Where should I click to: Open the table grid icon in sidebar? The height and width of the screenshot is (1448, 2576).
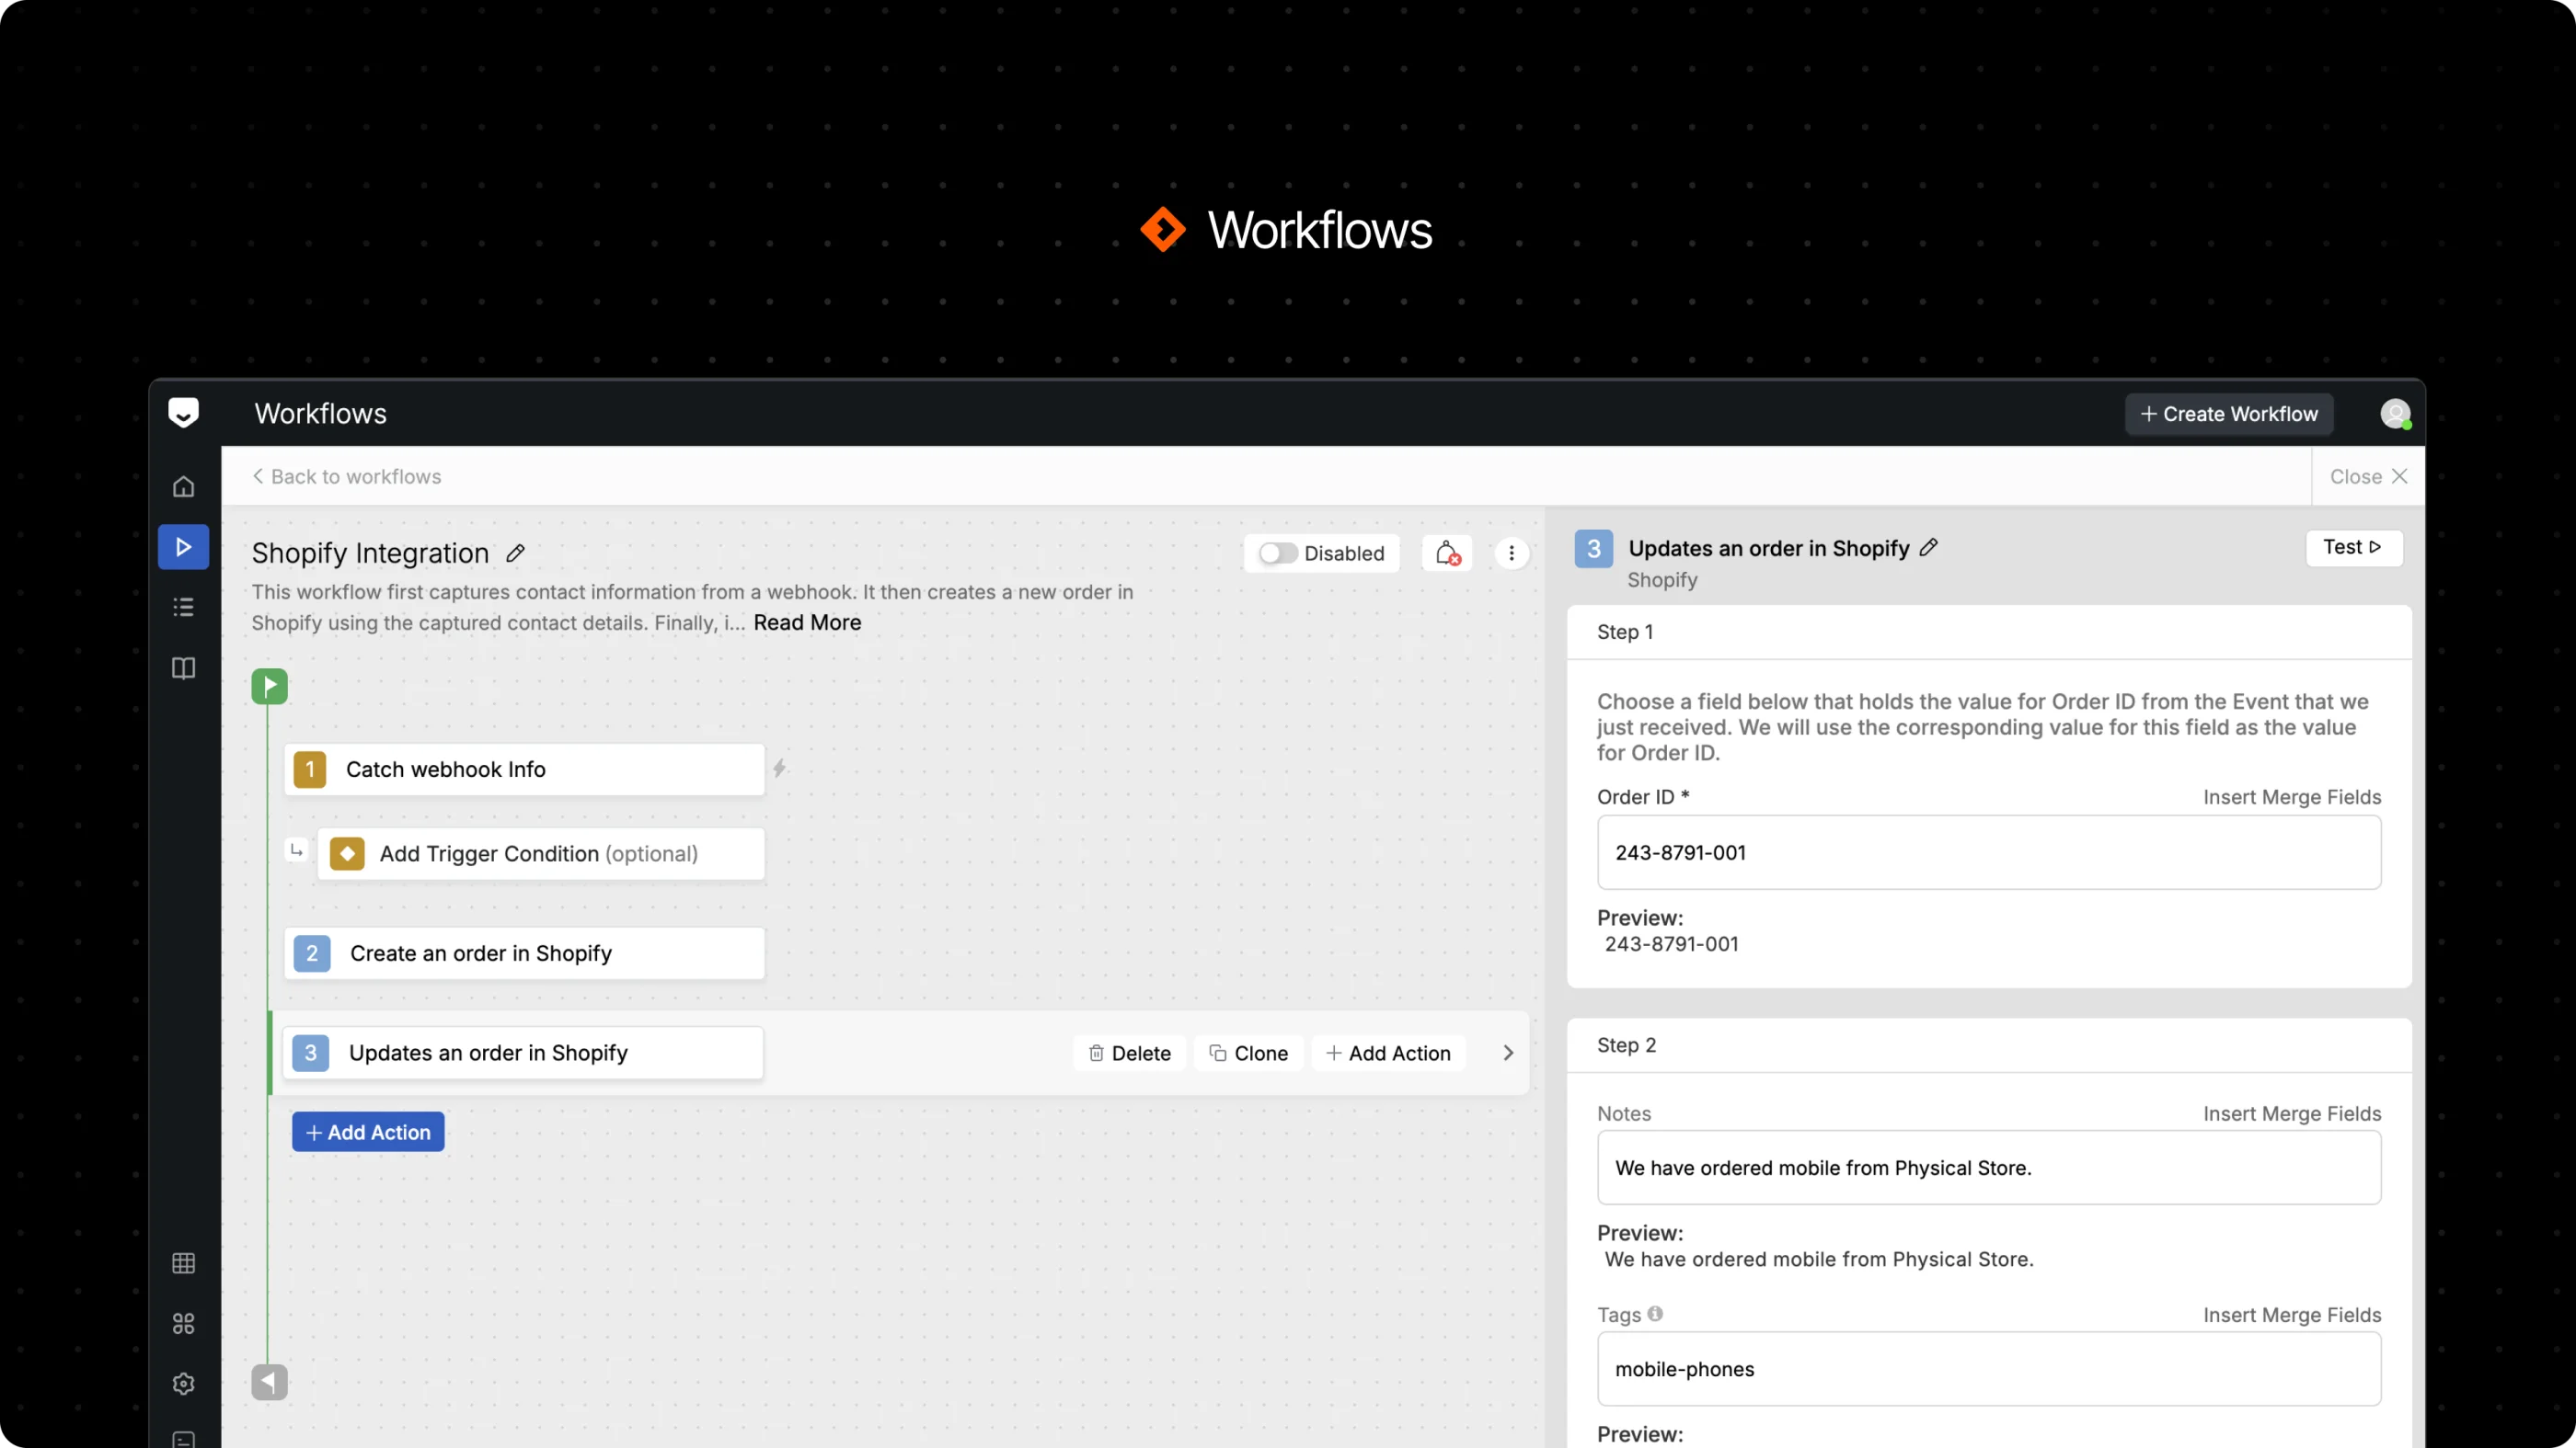tap(183, 1263)
